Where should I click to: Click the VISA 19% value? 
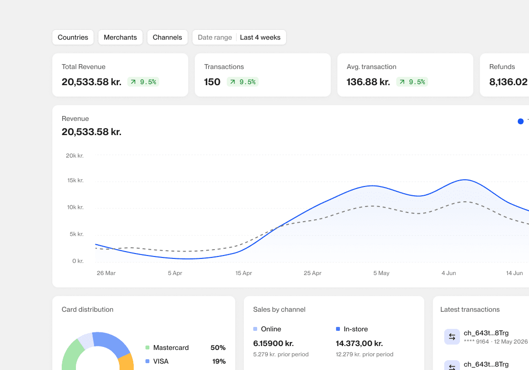(219, 361)
